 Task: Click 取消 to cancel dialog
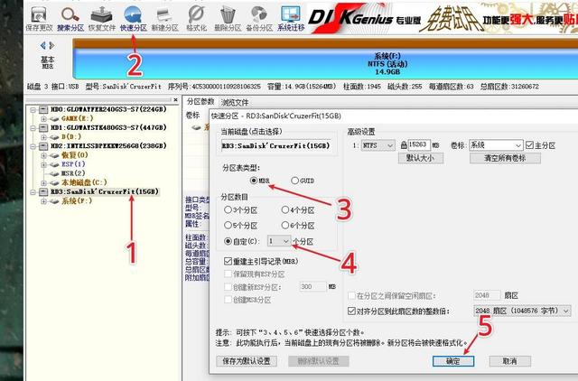click(509, 361)
